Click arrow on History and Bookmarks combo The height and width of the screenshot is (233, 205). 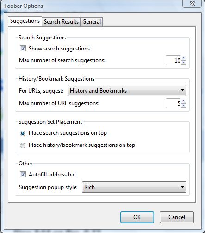(x=182, y=90)
